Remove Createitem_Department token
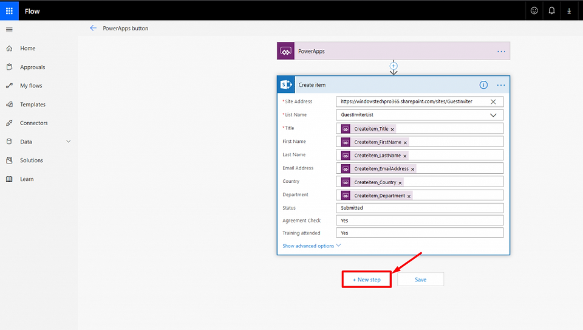This screenshot has height=330, width=583. (x=409, y=196)
